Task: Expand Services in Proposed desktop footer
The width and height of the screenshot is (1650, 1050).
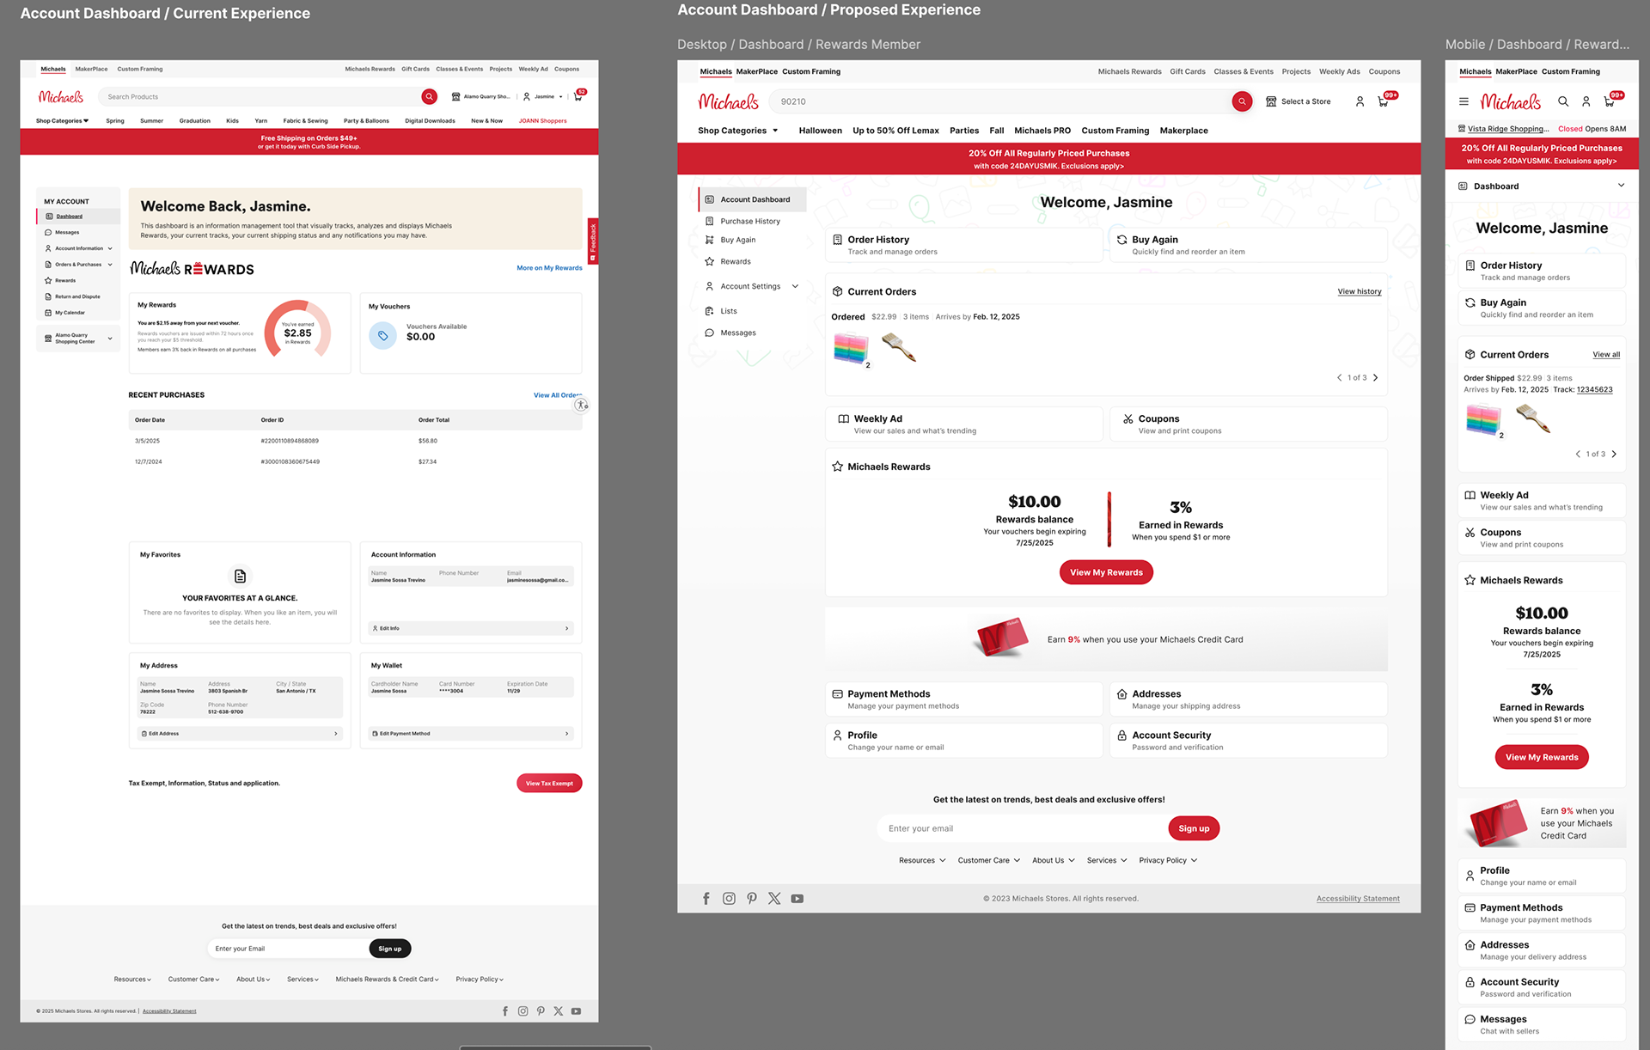Action: [x=1107, y=860]
